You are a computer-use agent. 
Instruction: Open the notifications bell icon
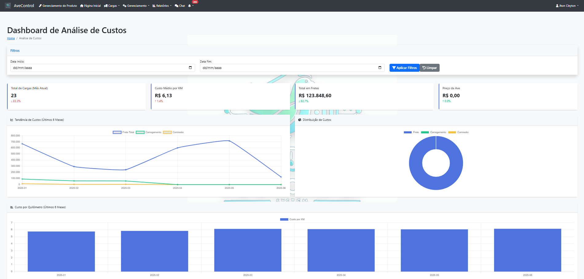(190, 6)
